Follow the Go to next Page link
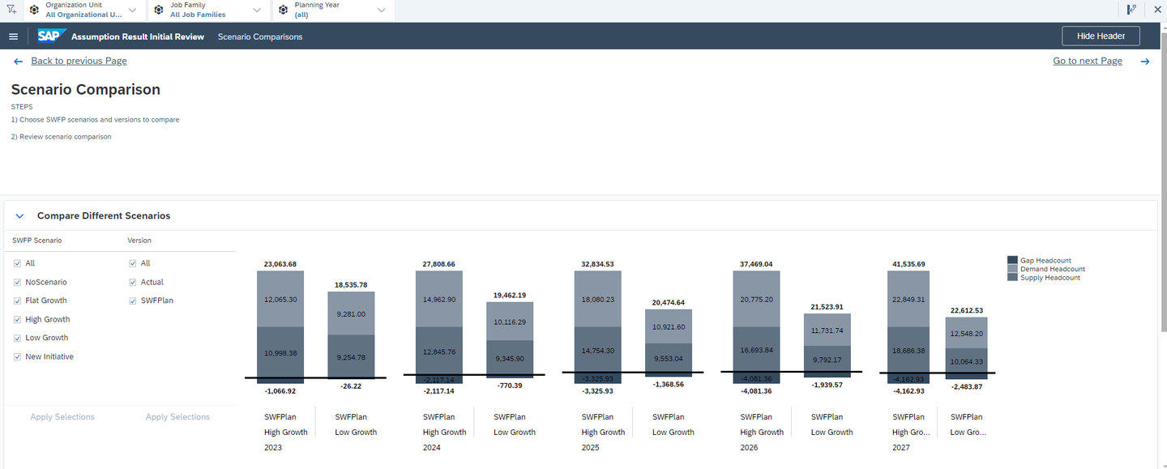The height and width of the screenshot is (469, 1167). 1088,62
